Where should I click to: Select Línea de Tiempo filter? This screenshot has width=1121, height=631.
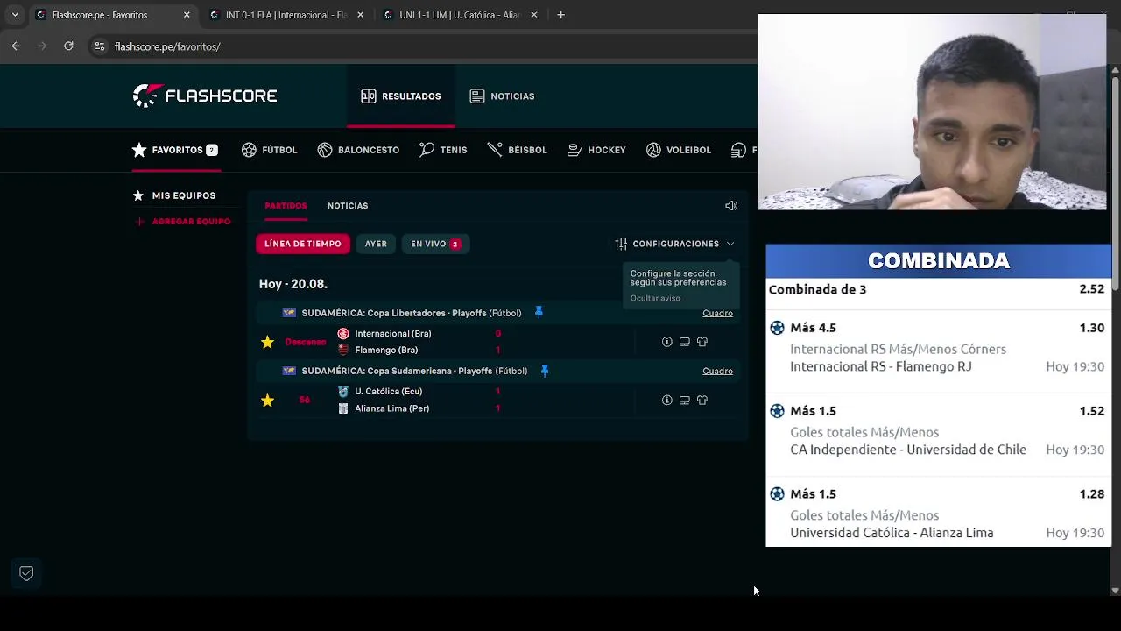point(303,244)
